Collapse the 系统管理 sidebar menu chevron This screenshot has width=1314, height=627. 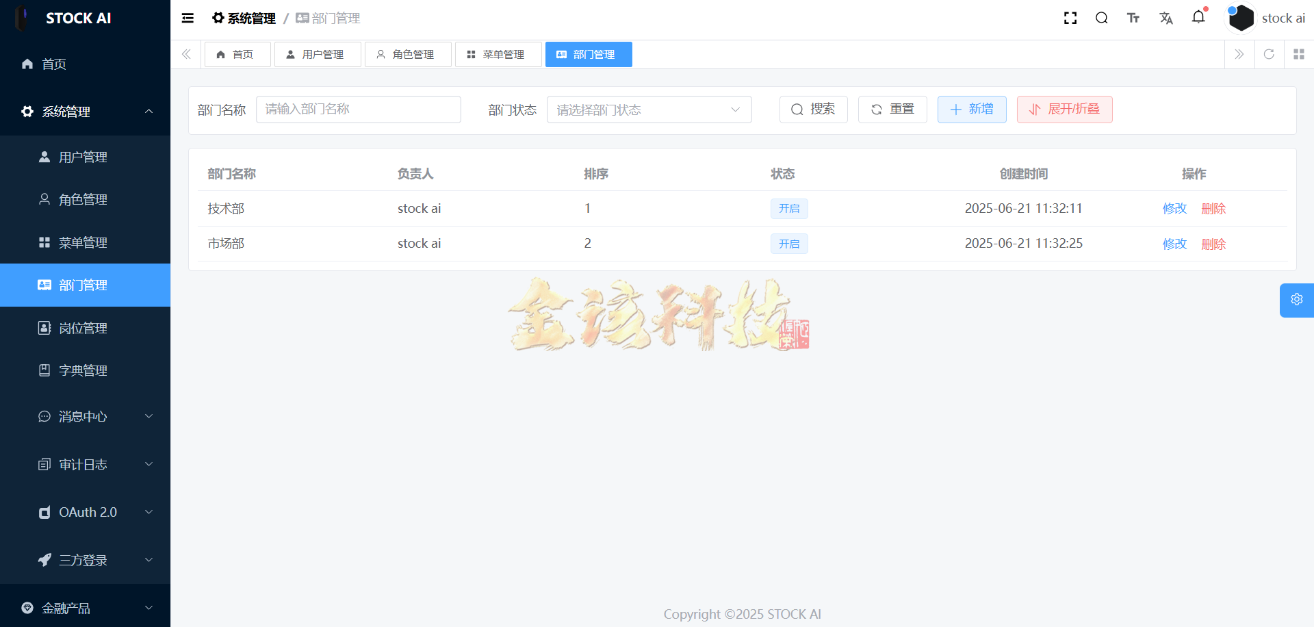(x=149, y=112)
